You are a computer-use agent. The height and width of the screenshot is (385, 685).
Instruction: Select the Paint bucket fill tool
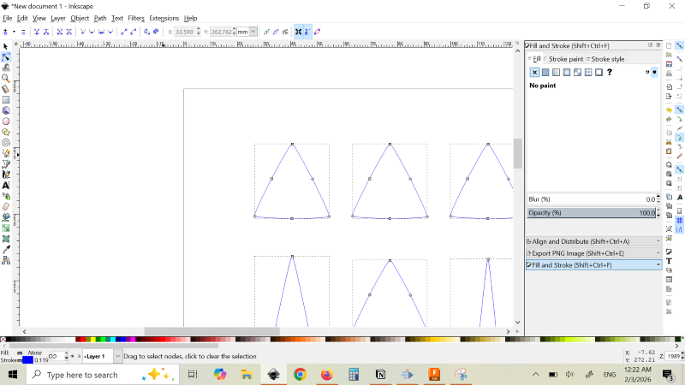click(x=6, y=217)
